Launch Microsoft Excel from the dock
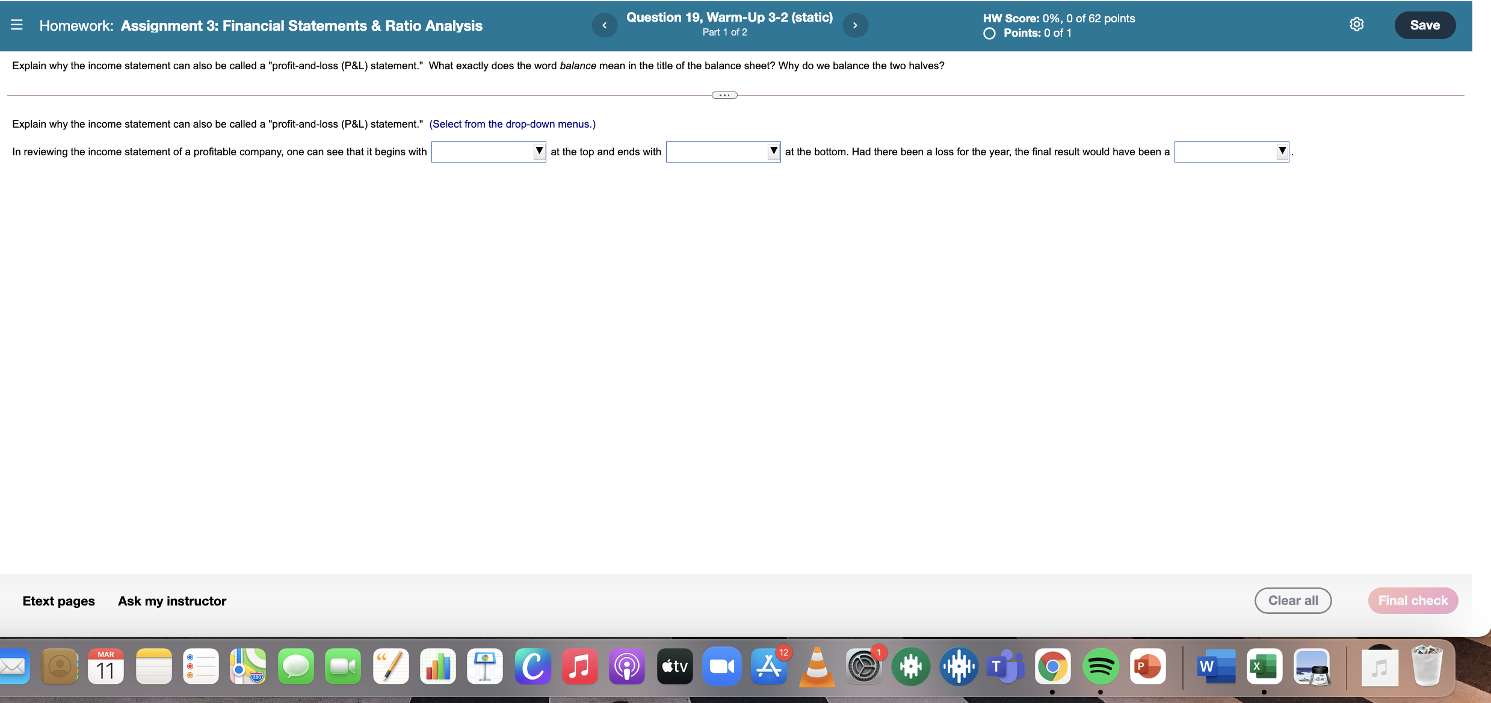This screenshot has width=1491, height=703. click(x=1264, y=666)
